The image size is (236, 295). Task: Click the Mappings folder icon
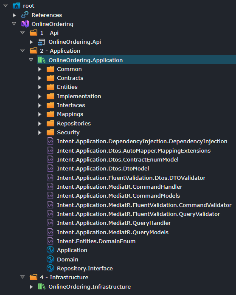click(51, 114)
